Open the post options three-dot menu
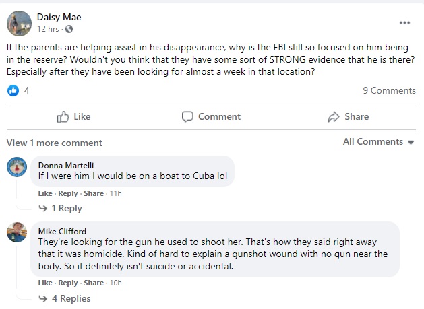This screenshot has height=309, width=424. [404, 23]
